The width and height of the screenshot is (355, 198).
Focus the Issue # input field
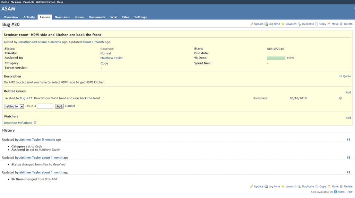[x=45, y=106]
